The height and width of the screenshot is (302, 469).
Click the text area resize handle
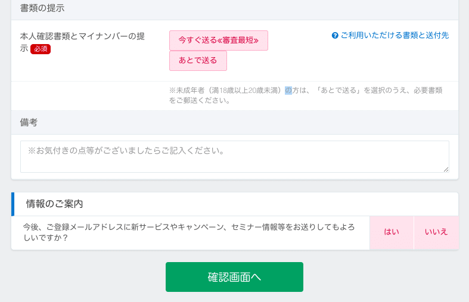[446, 169]
